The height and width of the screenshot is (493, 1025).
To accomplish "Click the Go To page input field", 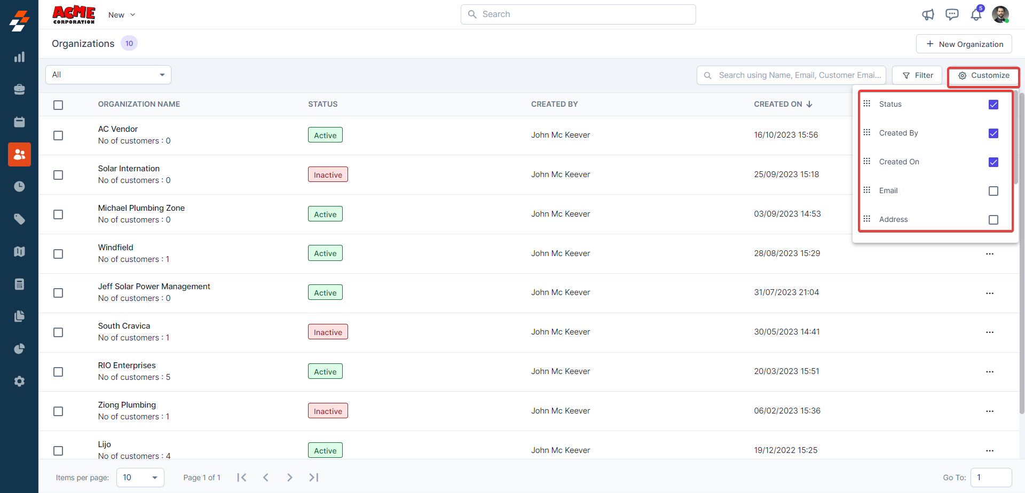I will pos(991,478).
